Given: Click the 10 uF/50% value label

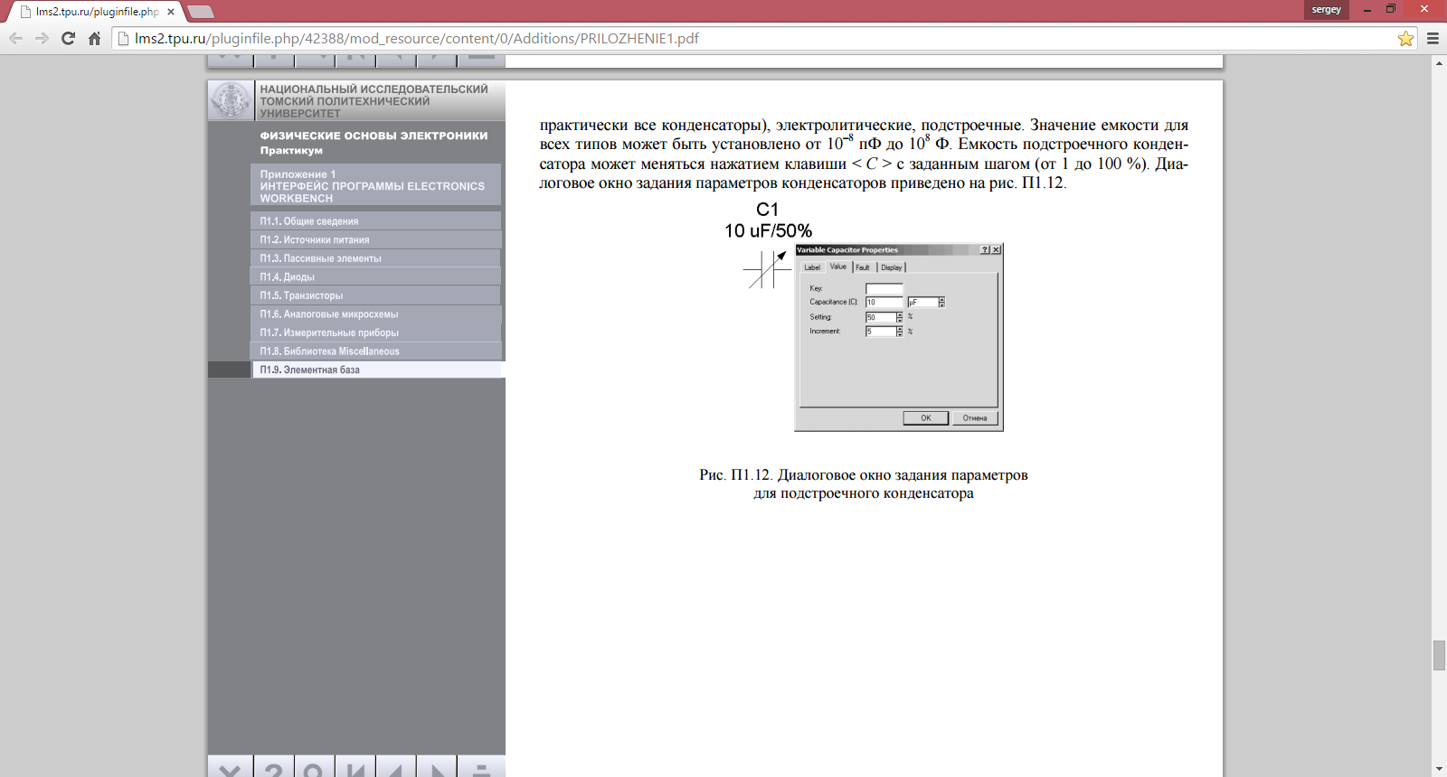Looking at the screenshot, I should coord(768,231).
